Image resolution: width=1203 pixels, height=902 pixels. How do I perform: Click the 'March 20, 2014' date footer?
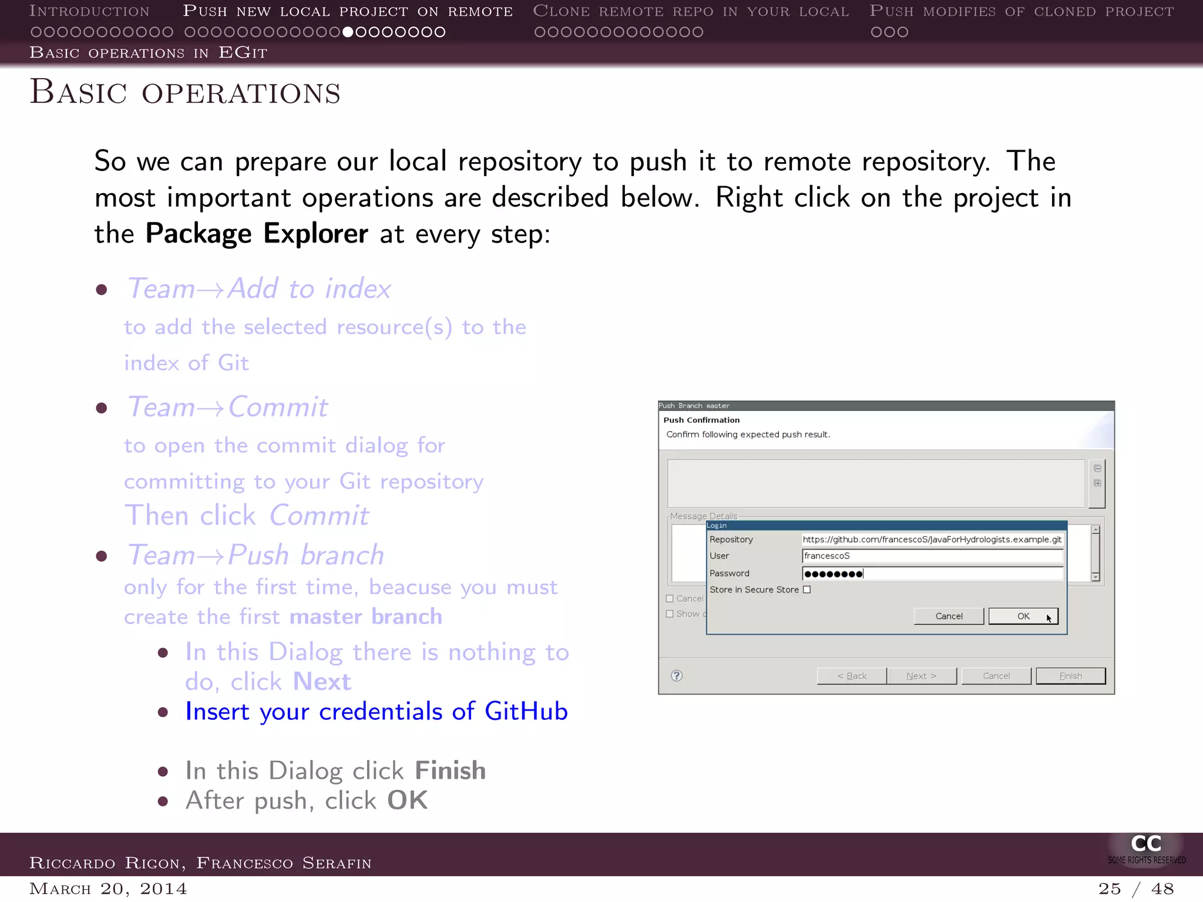click(x=108, y=888)
